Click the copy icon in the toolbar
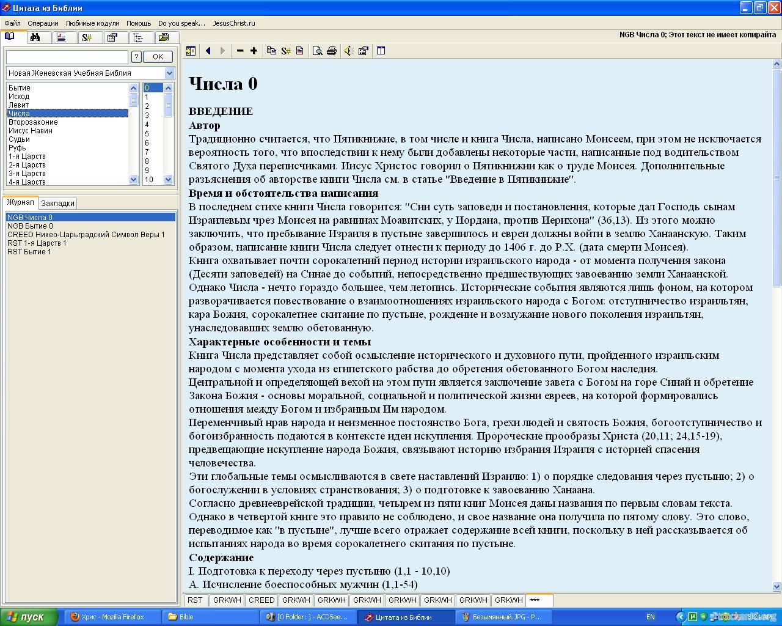The width and height of the screenshot is (782, 626). tap(272, 51)
